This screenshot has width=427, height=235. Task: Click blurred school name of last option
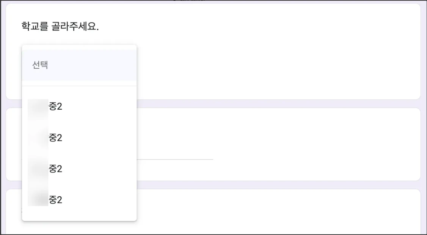point(38,200)
